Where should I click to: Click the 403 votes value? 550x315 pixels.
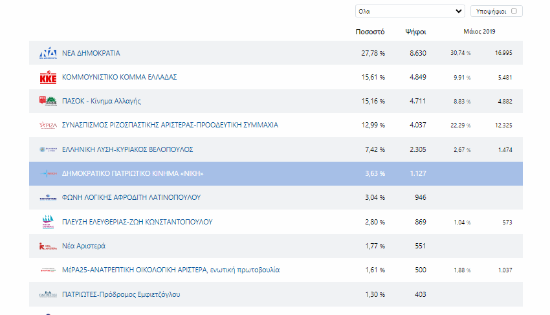click(420, 294)
